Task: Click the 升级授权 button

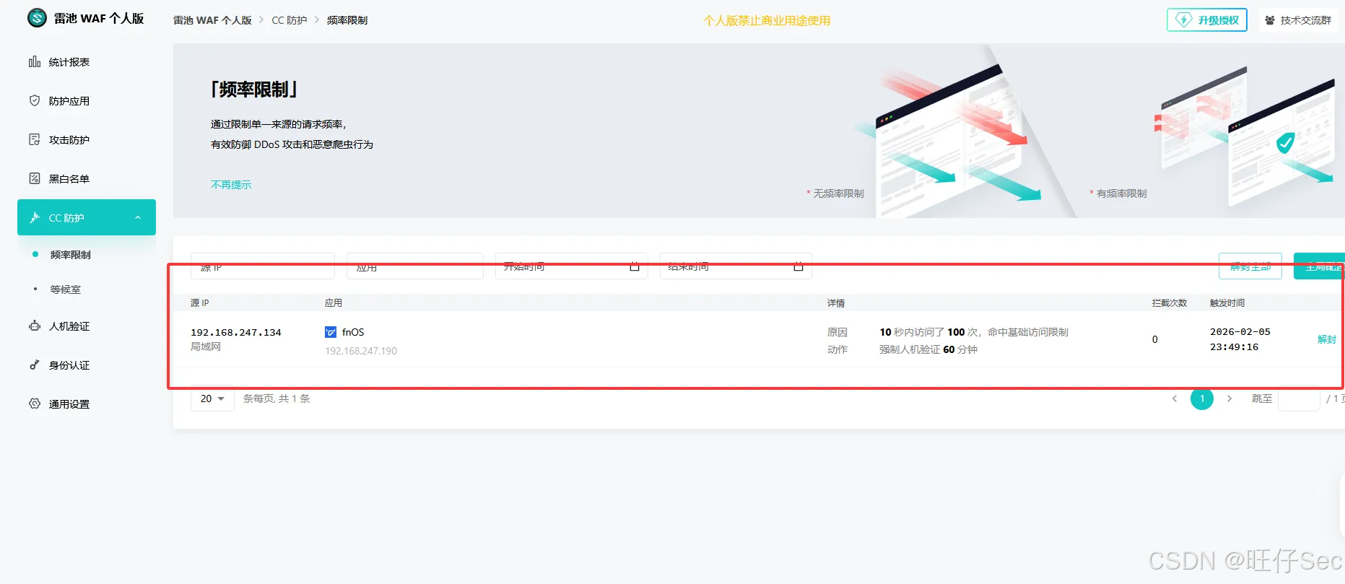Action: (x=1207, y=20)
